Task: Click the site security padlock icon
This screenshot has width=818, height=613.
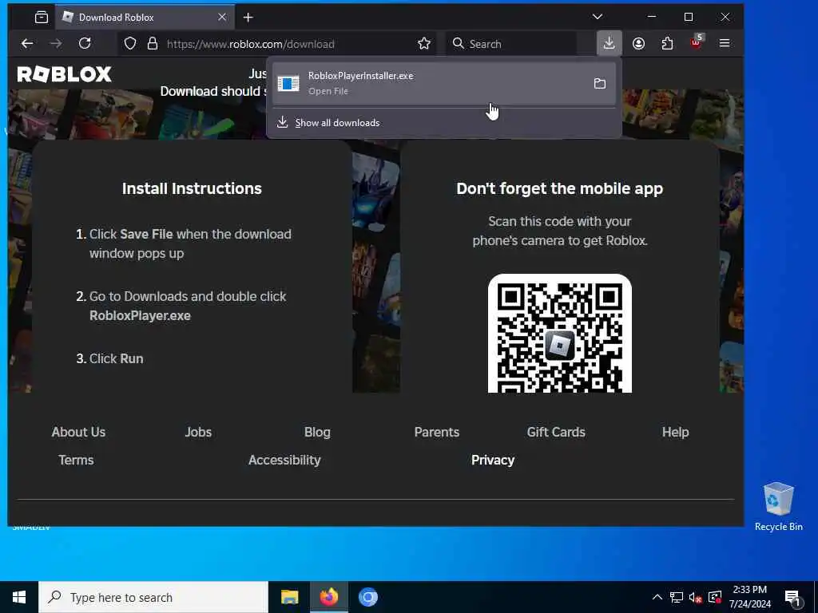Action: [153, 44]
